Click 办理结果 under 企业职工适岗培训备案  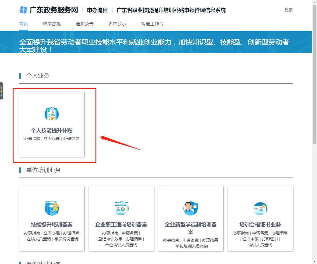134,239
